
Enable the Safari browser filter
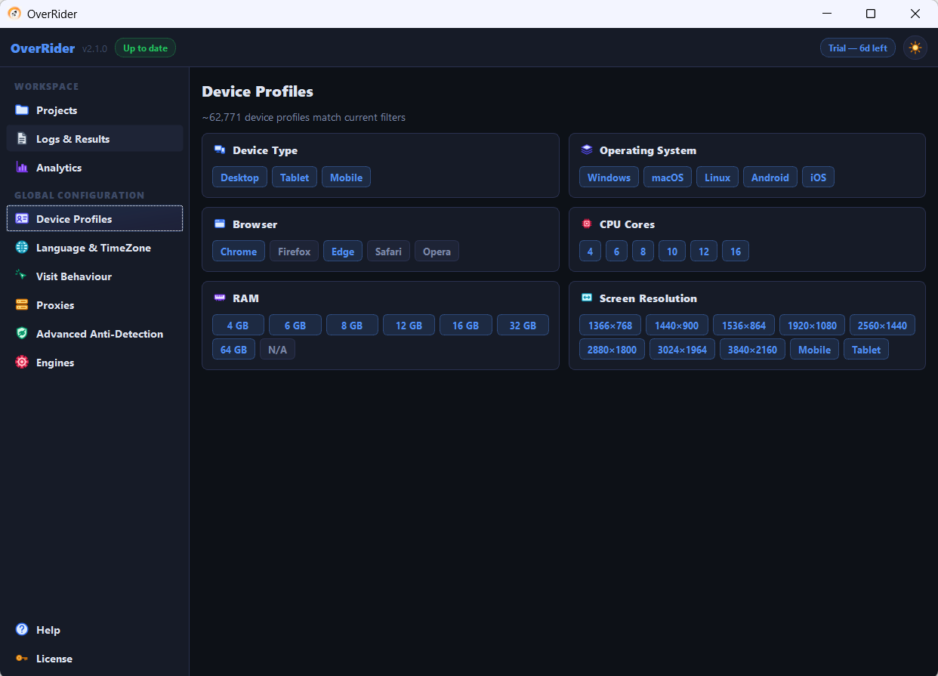[x=389, y=252]
